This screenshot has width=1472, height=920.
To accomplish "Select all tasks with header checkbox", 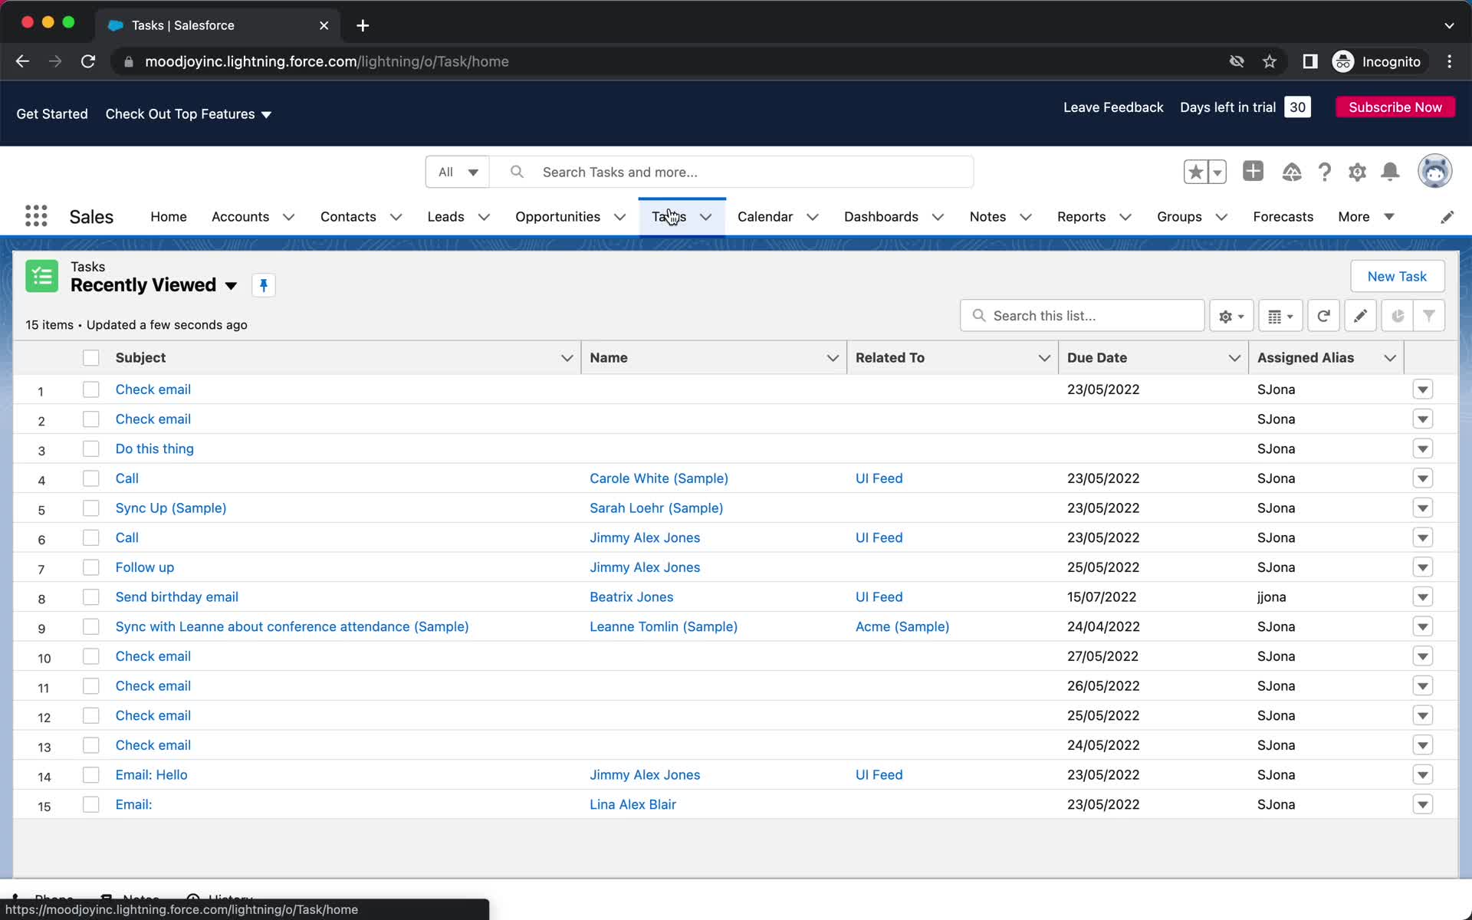I will 91,357.
